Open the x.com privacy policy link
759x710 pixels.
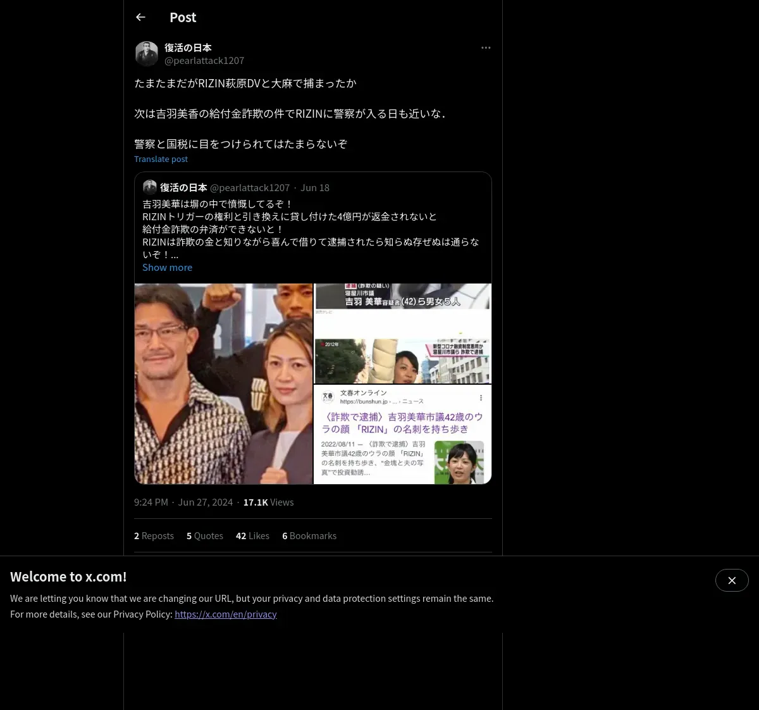tap(226, 614)
